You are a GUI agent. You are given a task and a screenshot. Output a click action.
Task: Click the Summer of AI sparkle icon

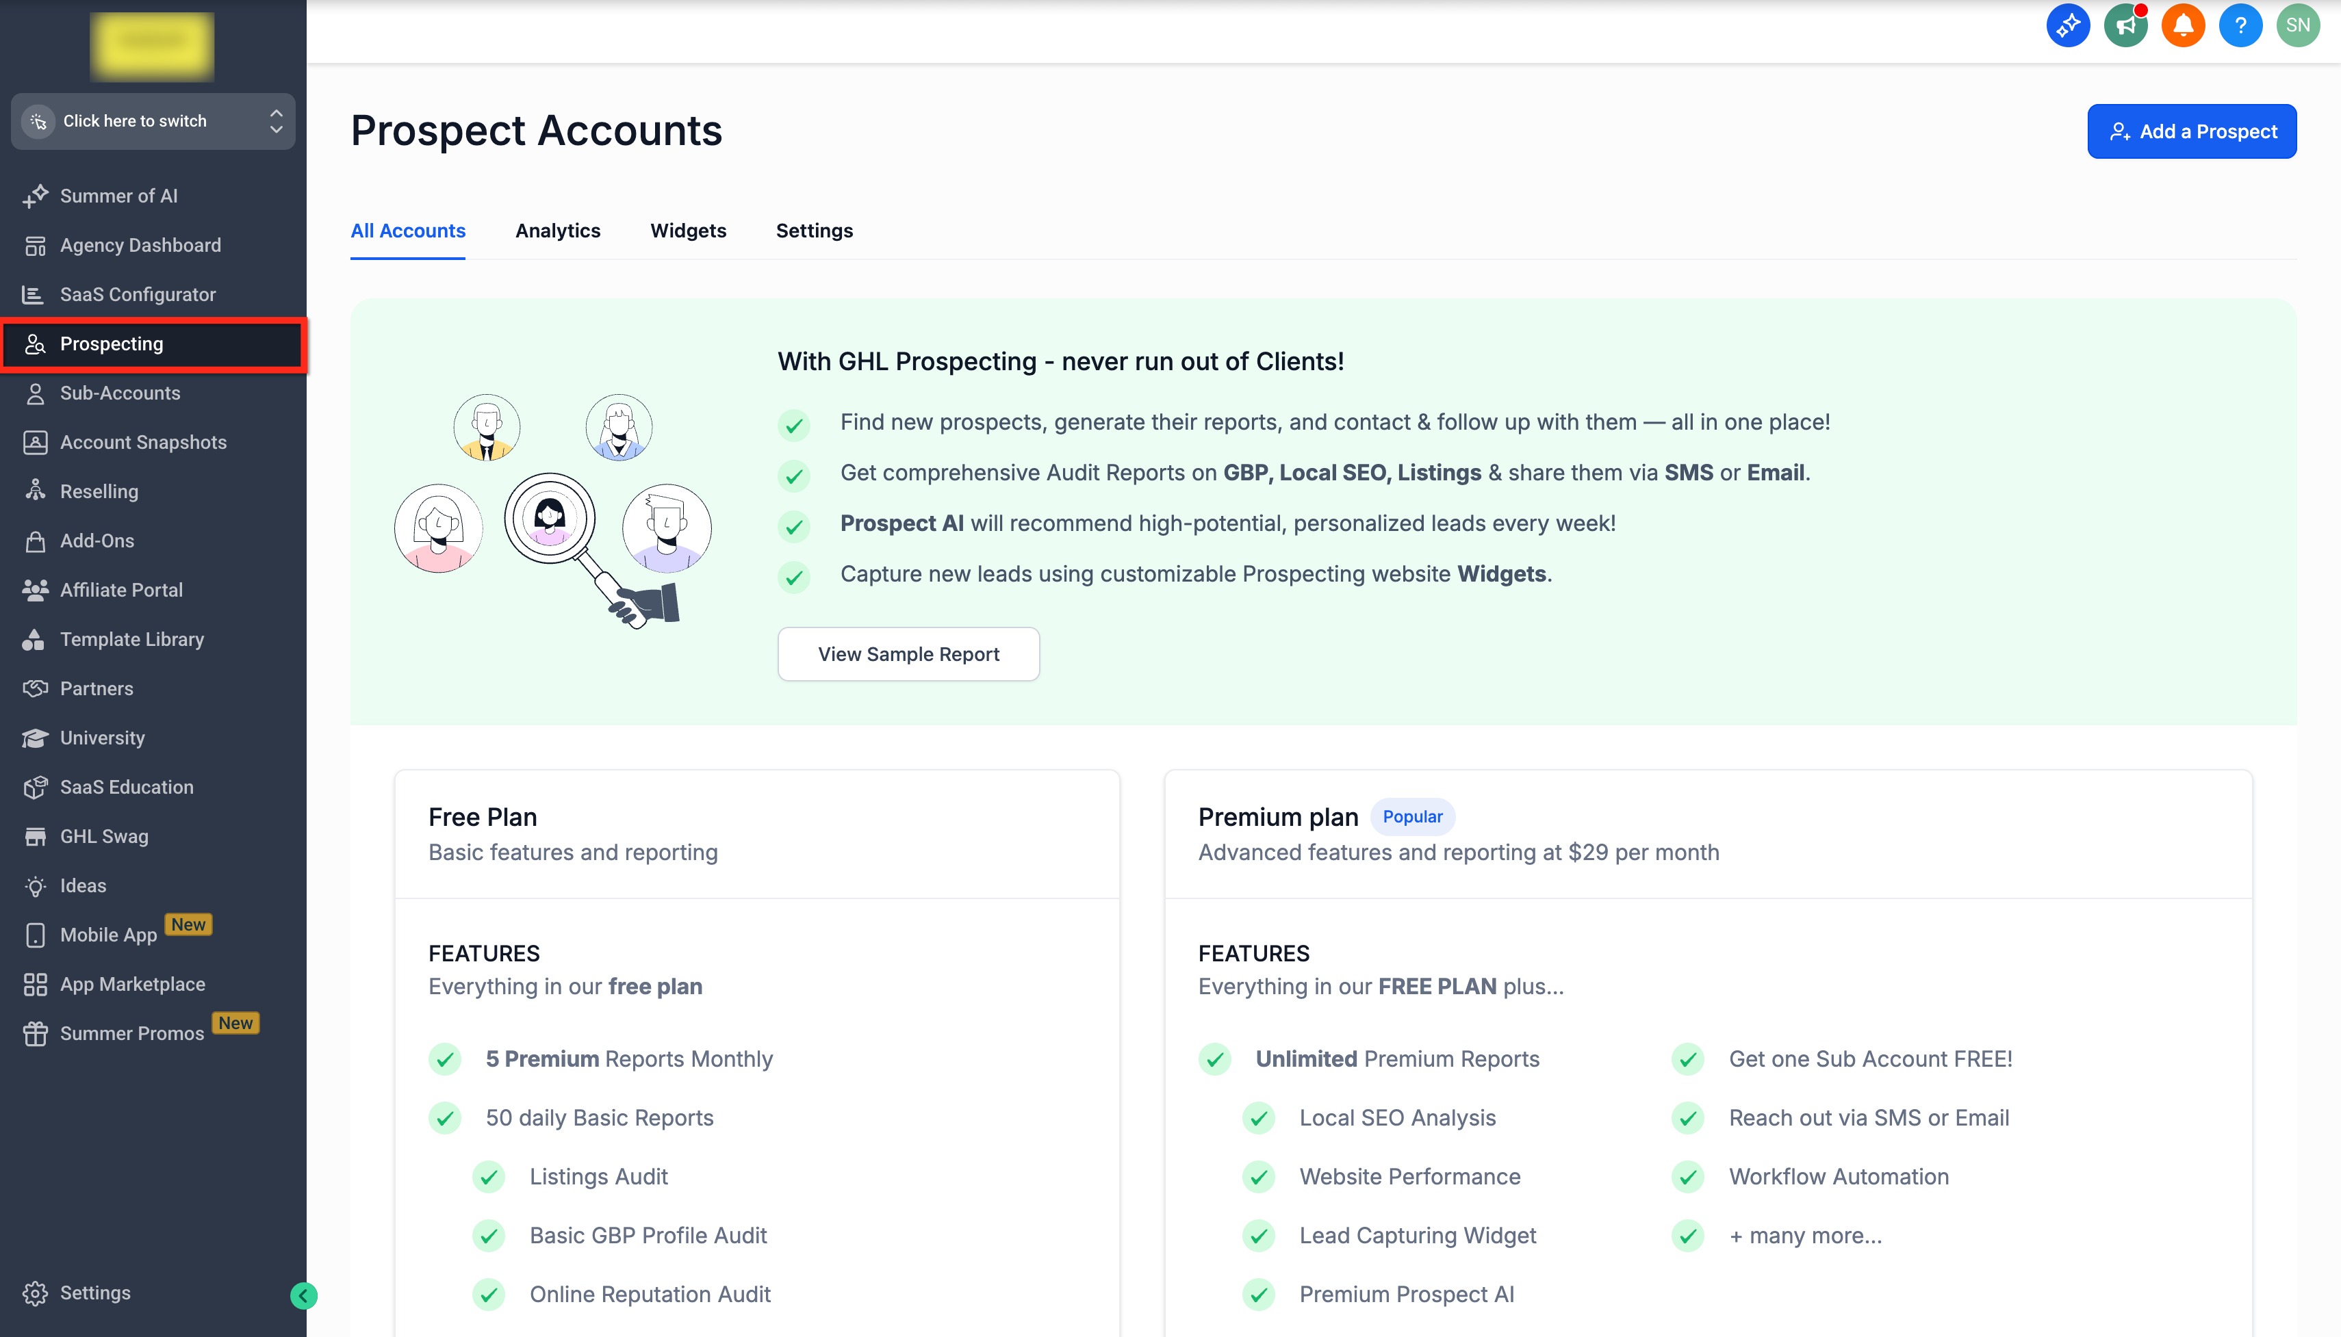coord(35,196)
